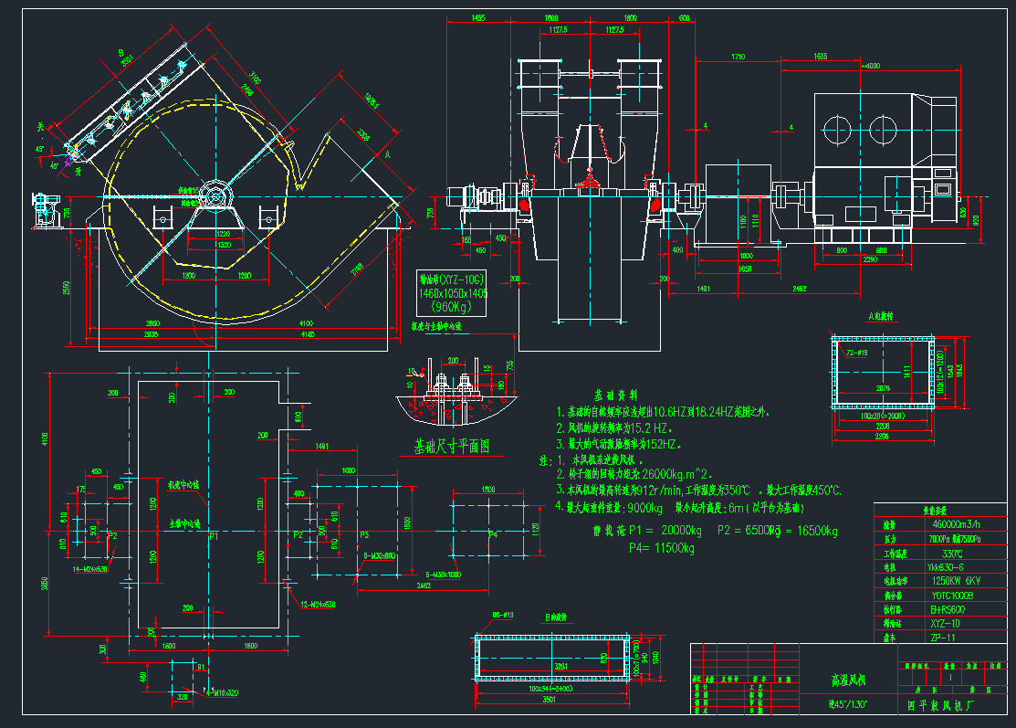This screenshot has width=1016, height=728.
Task: Select the YOTC1000B coupling value cell
Action: click(951, 595)
